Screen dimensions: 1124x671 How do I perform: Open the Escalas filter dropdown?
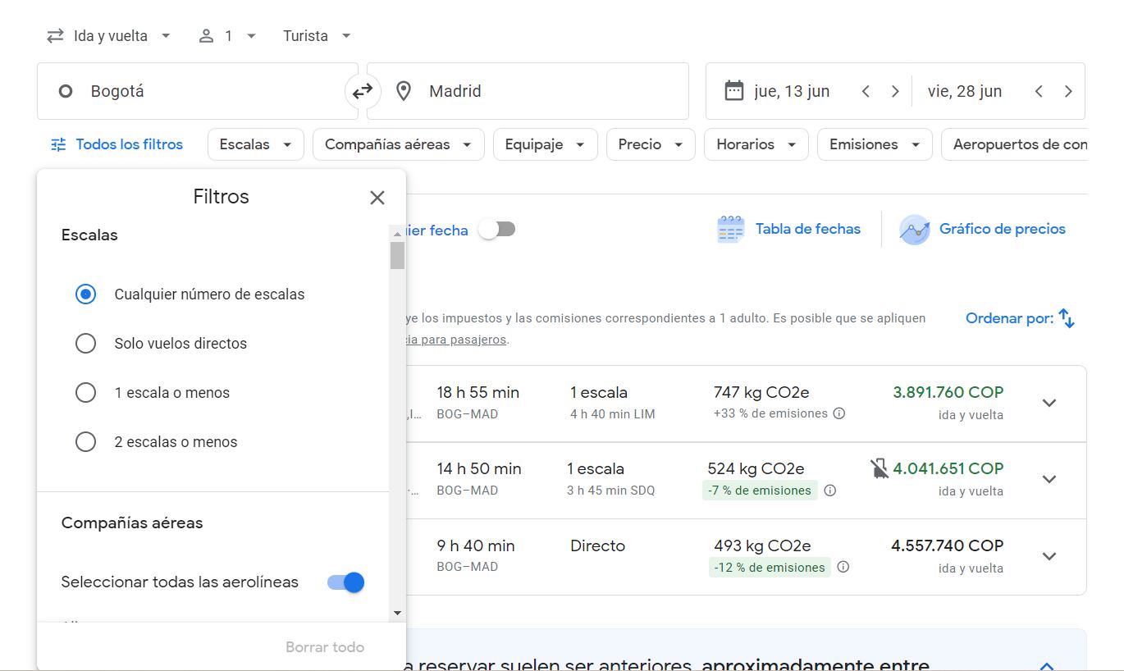click(x=256, y=144)
